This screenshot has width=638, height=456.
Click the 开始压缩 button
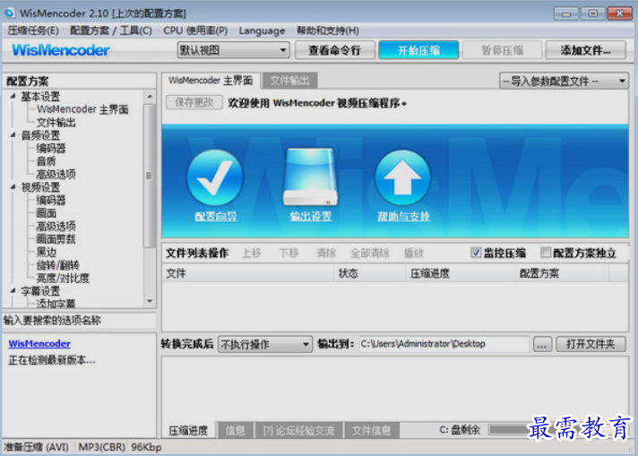(418, 50)
